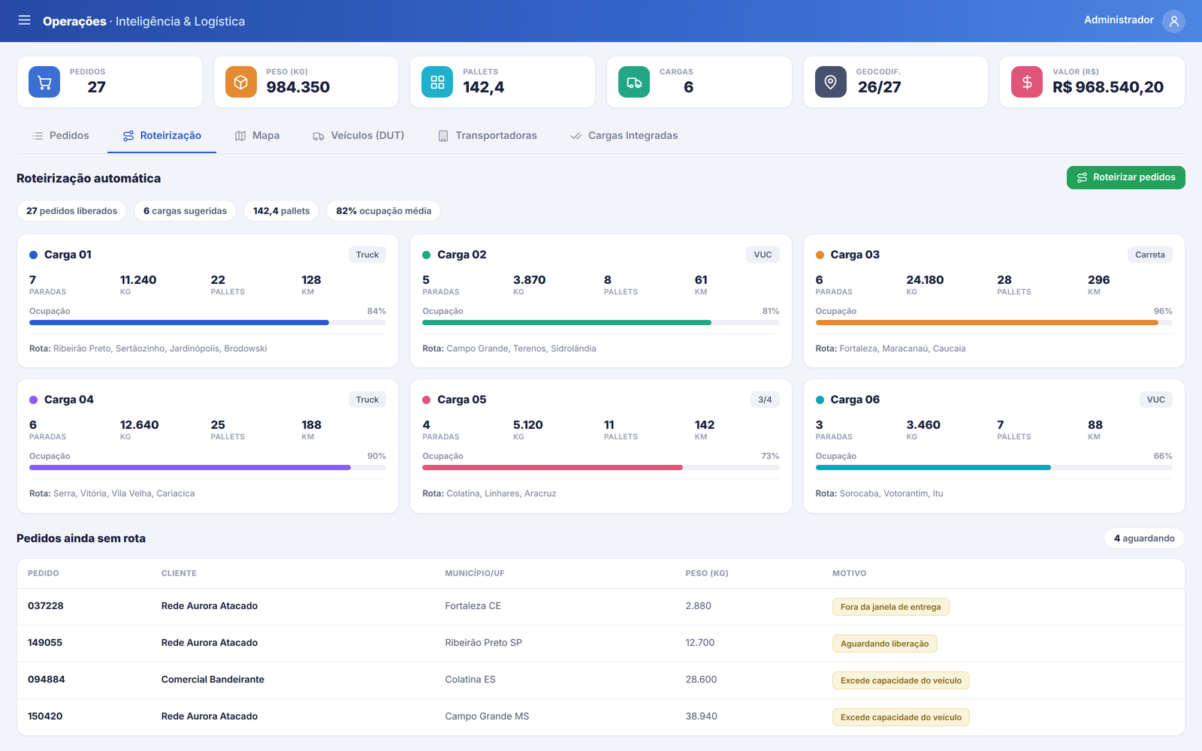Click the Carga 01 occupancy progress bar
The image size is (1202, 751).
207,322
